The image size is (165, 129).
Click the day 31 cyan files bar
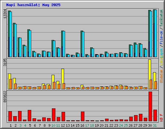pos(156,33)
